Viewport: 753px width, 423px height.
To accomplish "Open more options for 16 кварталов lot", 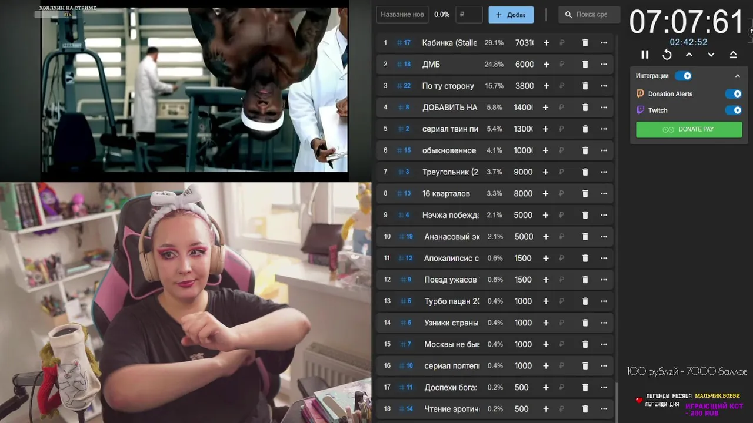I will (x=604, y=193).
